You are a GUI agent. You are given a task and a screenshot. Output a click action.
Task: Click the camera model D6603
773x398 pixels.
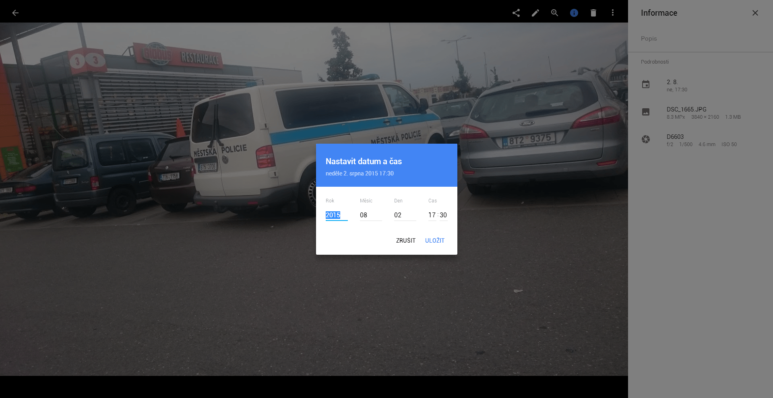point(675,137)
